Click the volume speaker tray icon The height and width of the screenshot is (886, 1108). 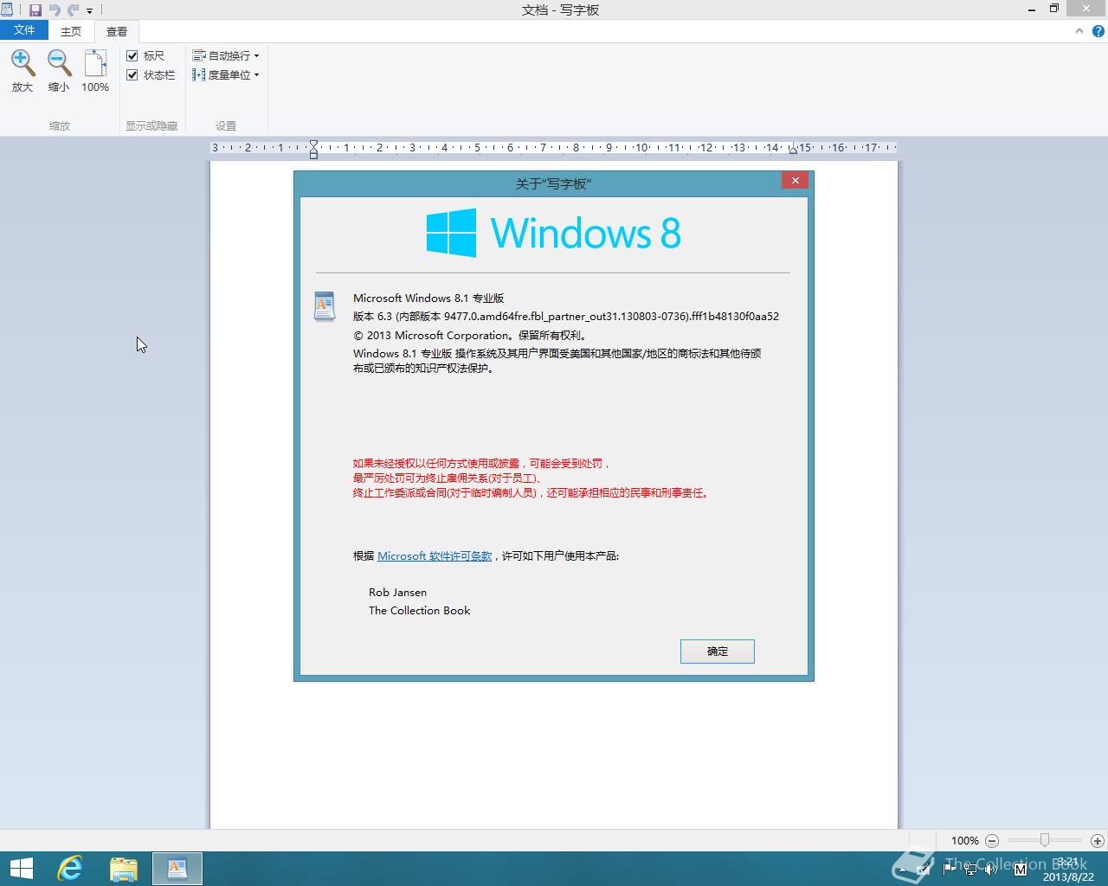992,869
